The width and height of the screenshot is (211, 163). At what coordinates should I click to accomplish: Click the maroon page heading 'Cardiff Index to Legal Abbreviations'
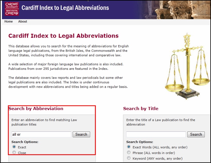[63, 36]
